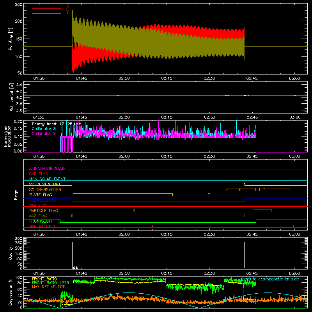
Task: Select the GAP_FLAG label
Action: [x=38, y=174]
